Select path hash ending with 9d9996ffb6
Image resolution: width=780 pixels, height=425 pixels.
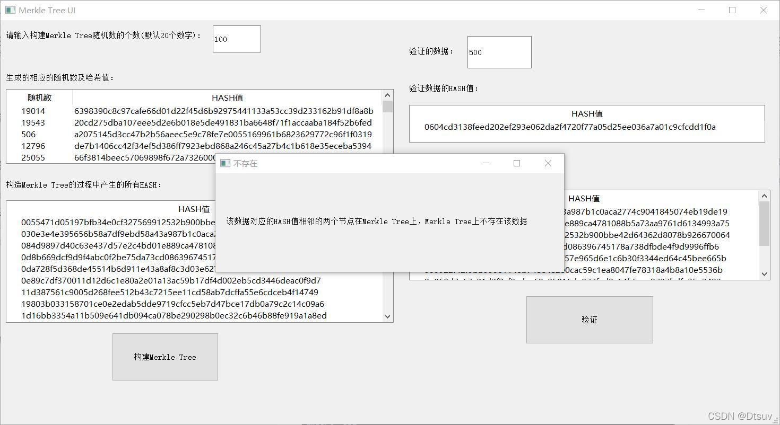[x=642, y=246]
